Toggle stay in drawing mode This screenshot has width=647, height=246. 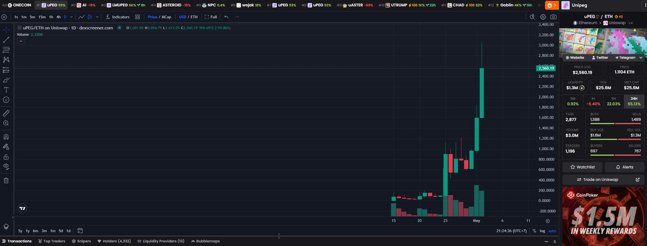point(6,146)
